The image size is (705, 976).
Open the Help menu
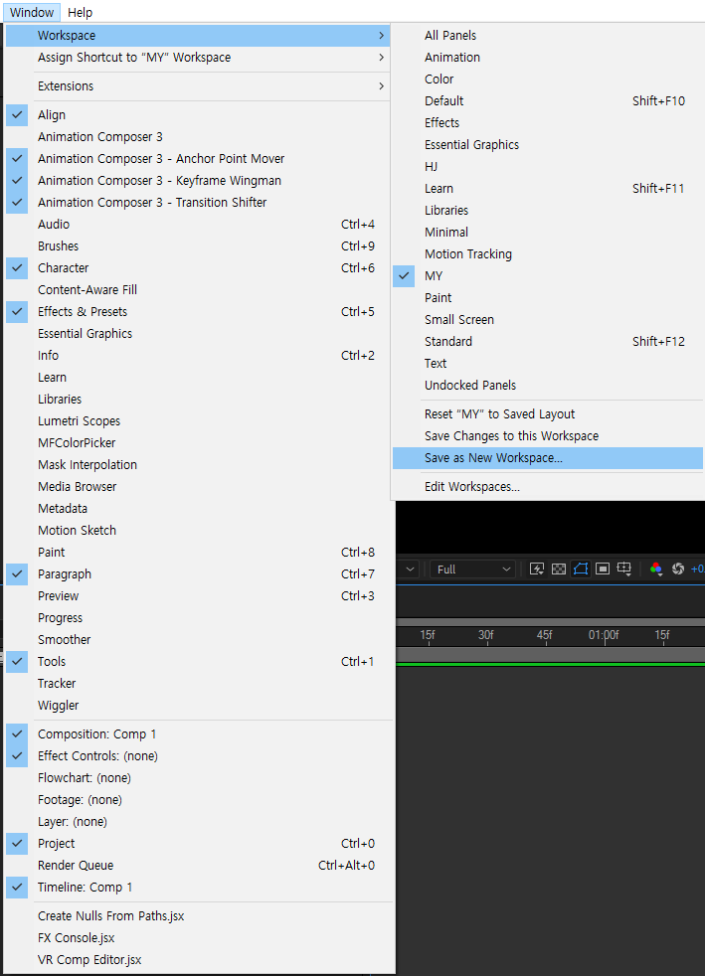click(80, 12)
